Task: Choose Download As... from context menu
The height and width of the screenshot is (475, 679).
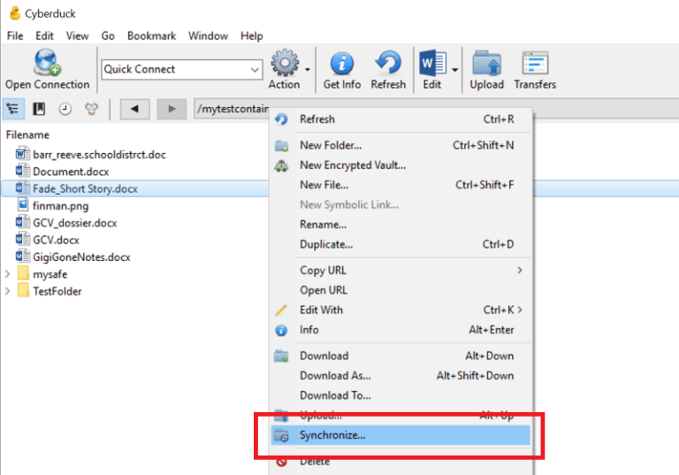Action: pos(401,375)
